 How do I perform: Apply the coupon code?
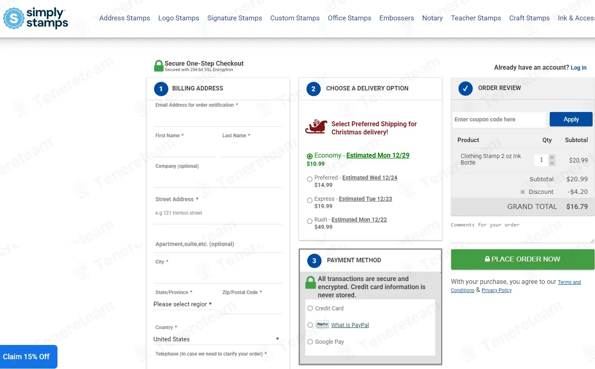click(x=571, y=119)
